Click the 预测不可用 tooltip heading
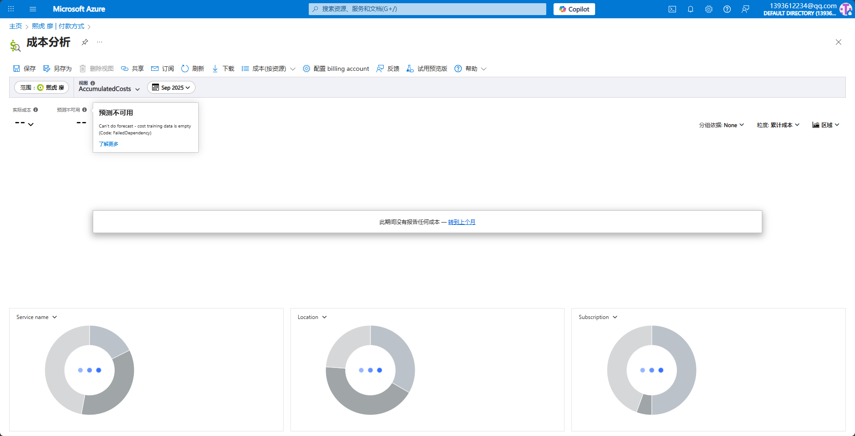Screen dimensions: 855x436 point(116,113)
